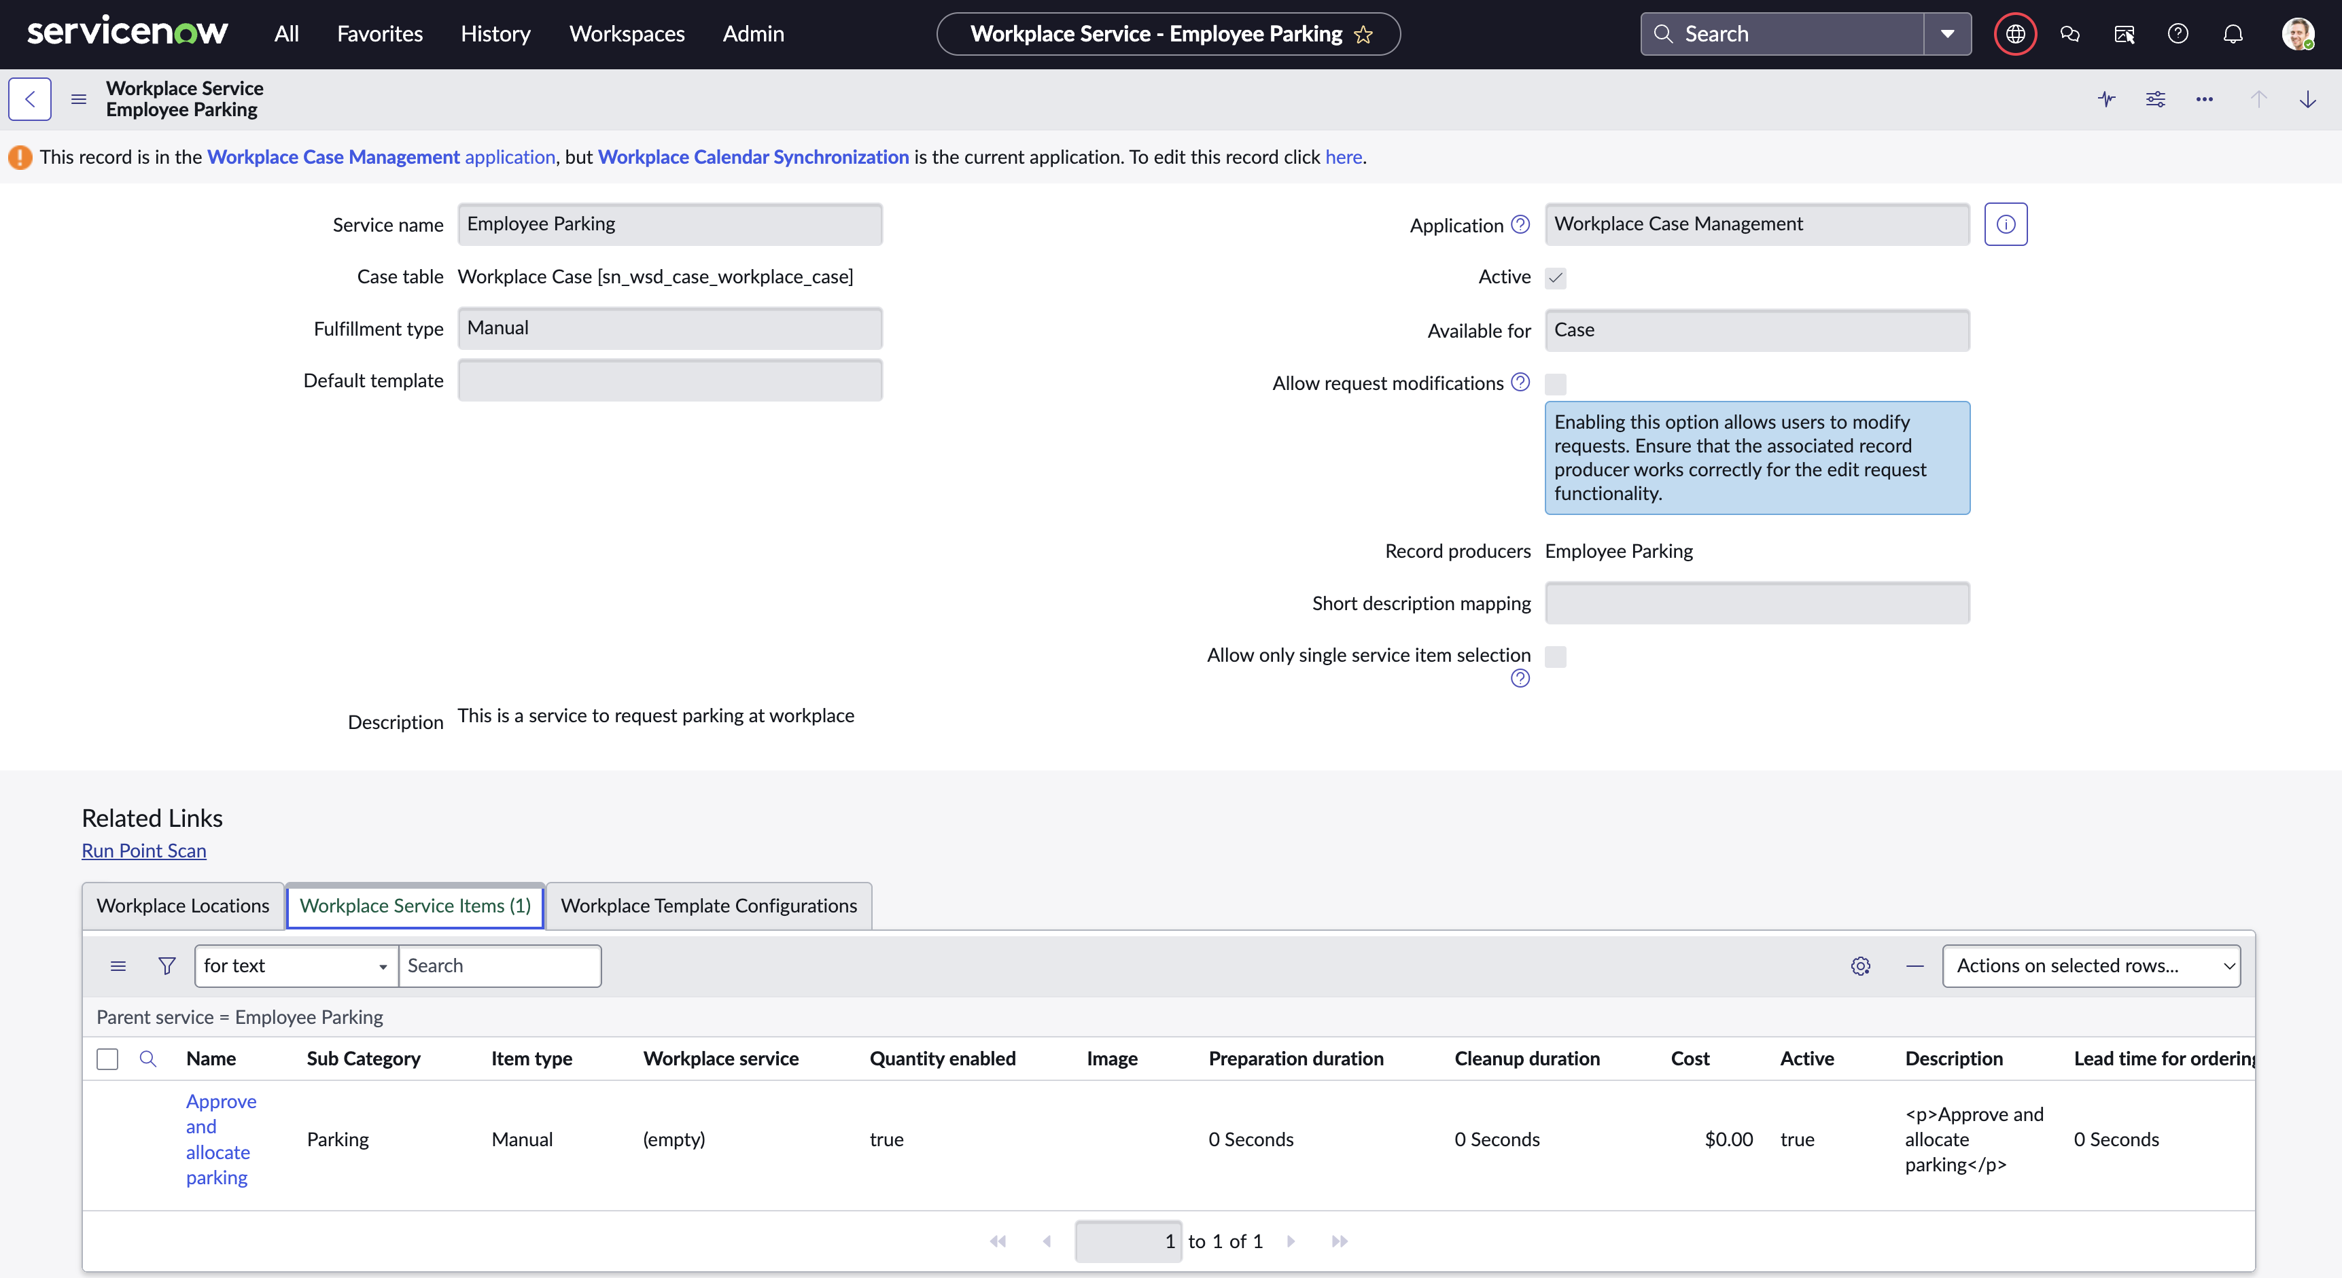The height and width of the screenshot is (1278, 2342).
Task: Enable Allow request modifications checkbox
Action: click(x=1556, y=384)
